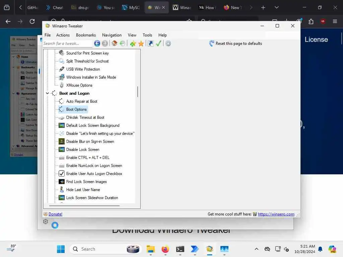
Task: Open the Navigation menu
Action: click(112, 35)
